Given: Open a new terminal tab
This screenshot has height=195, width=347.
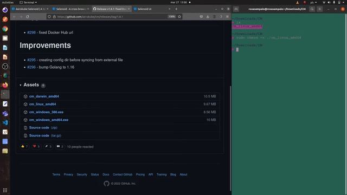Looking at the screenshot, I should tap(236, 9).
